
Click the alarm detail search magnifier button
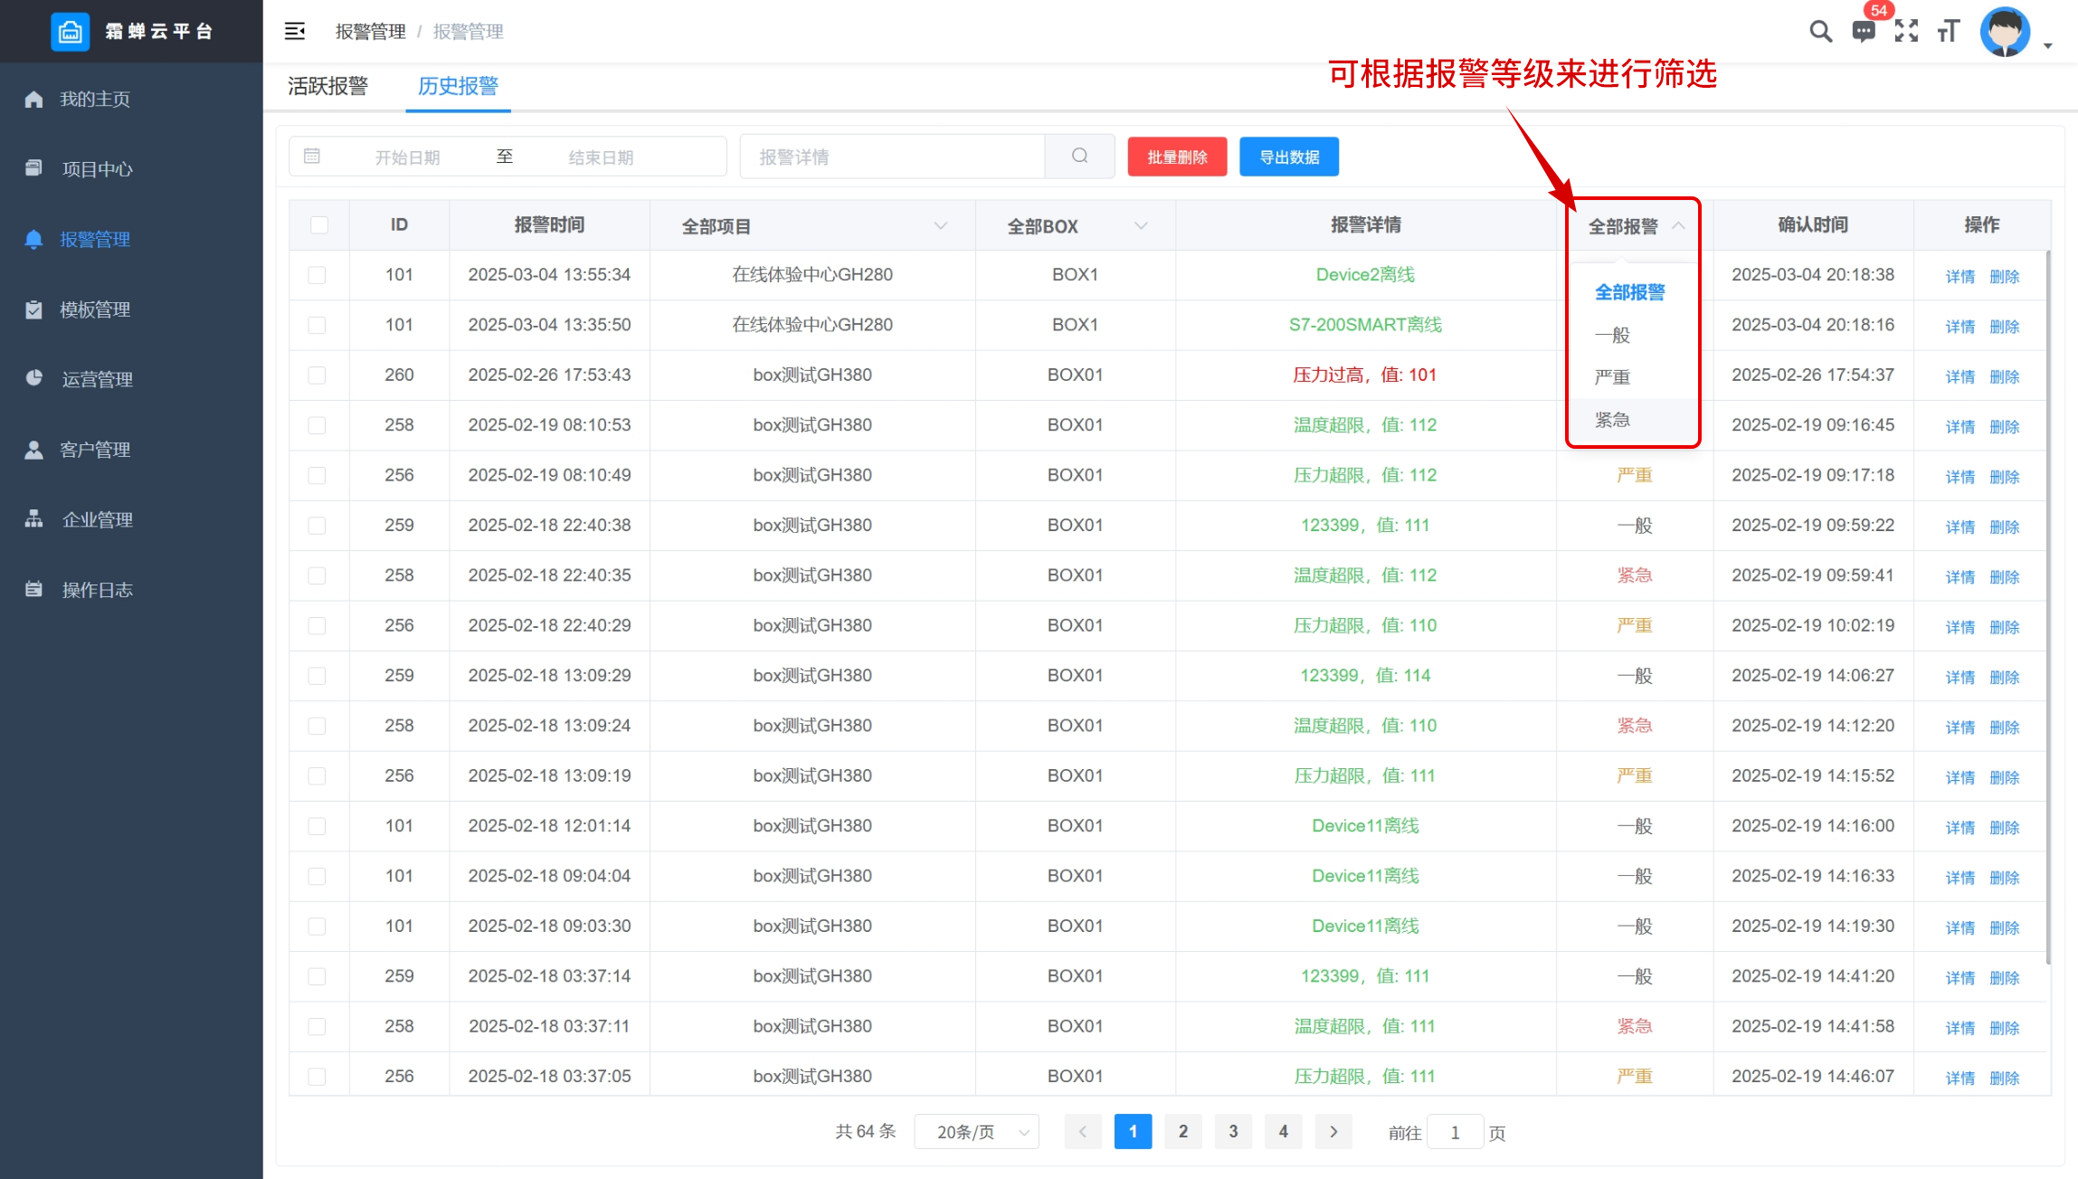tap(1079, 157)
